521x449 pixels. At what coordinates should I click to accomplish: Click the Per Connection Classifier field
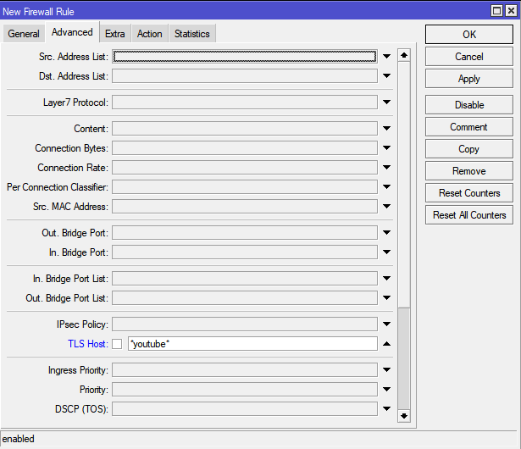pos(245,186)
